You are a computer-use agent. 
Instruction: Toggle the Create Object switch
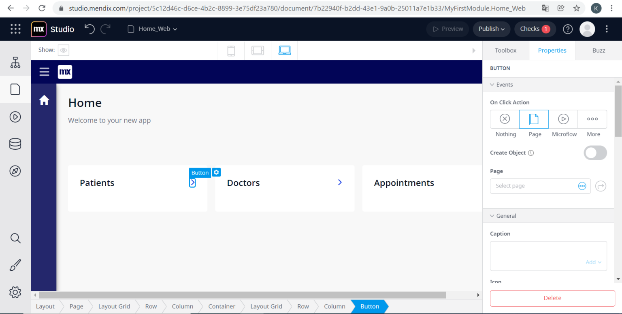595,153
